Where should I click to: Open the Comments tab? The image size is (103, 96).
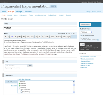[x=28, y=12]
